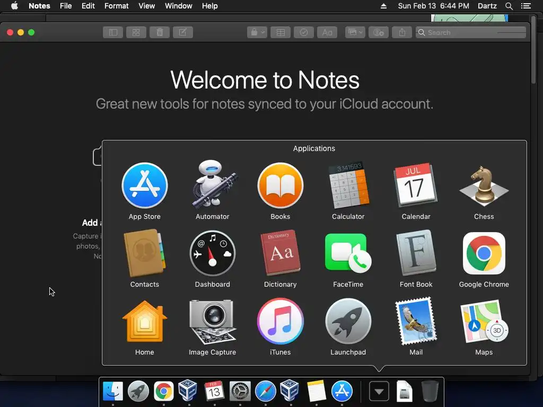
Task: Open the Notes application menu
Action: pos(39,6)
